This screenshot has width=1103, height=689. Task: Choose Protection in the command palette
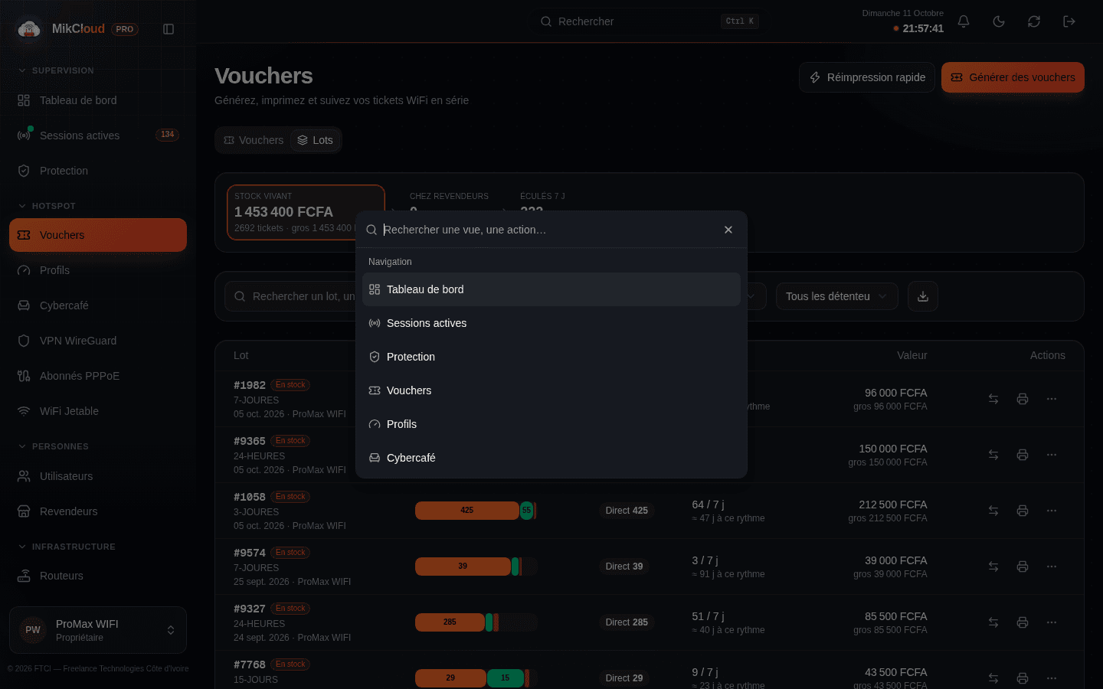tap(551, 357)
